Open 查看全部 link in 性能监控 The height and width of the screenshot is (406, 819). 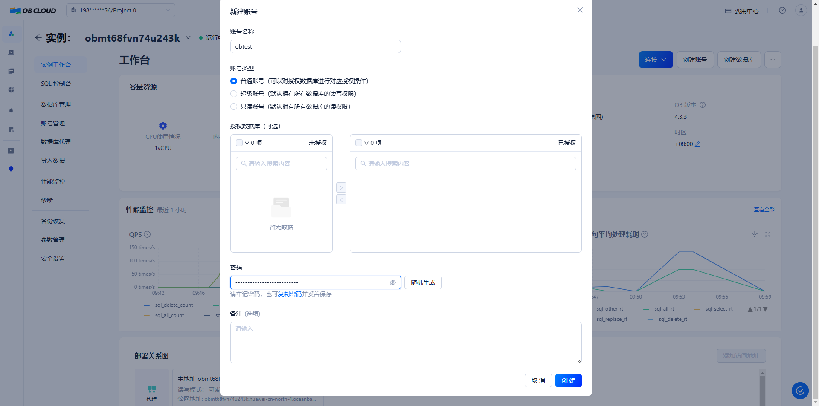(x=764, y=210)
